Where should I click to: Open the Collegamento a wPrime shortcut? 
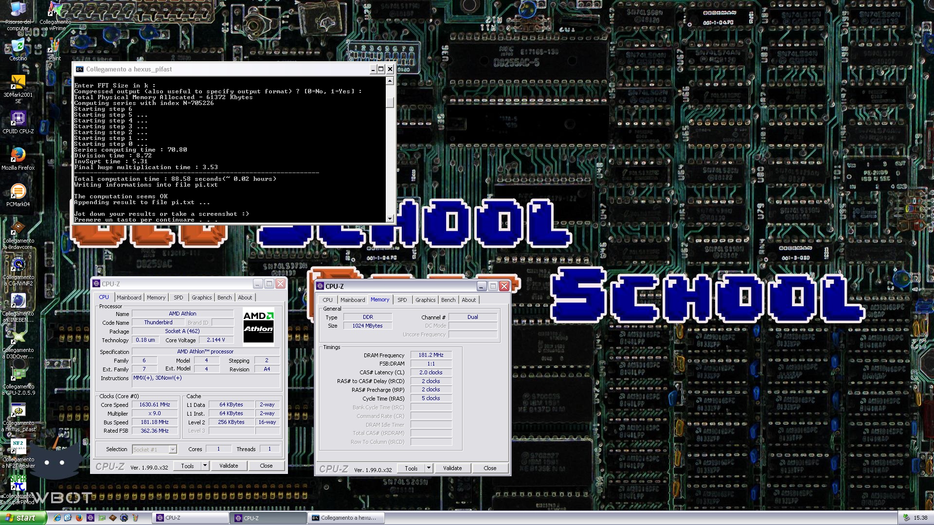click(x=55, y=17)
